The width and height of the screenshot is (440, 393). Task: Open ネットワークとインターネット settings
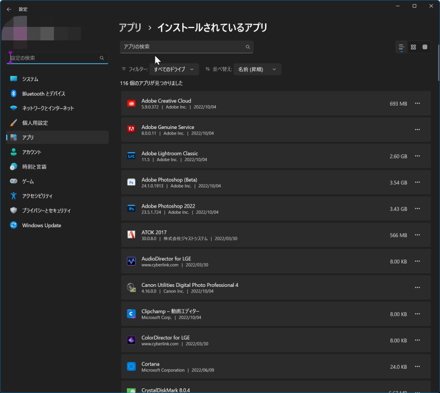tap(57, 108)
